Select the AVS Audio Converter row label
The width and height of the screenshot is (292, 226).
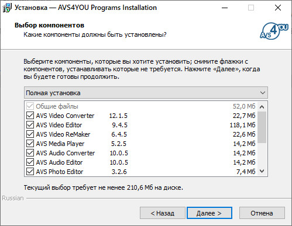click(66, 153)
